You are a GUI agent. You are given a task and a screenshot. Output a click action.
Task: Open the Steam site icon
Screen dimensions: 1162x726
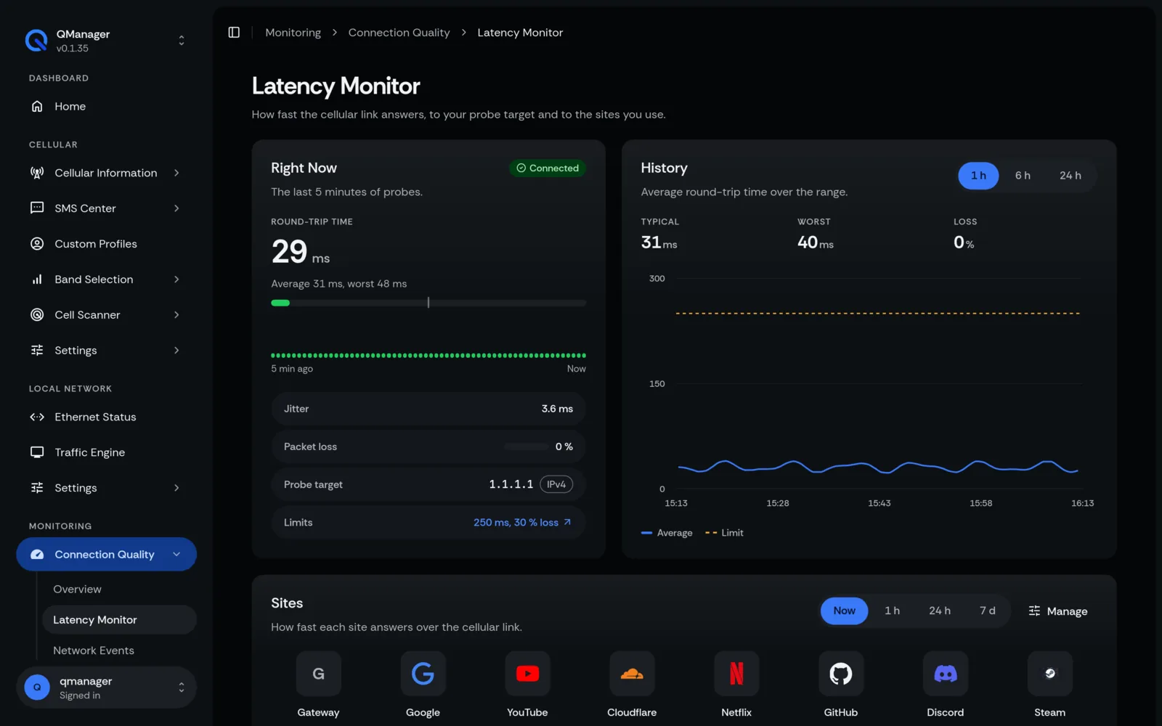tap(1050, 674)
